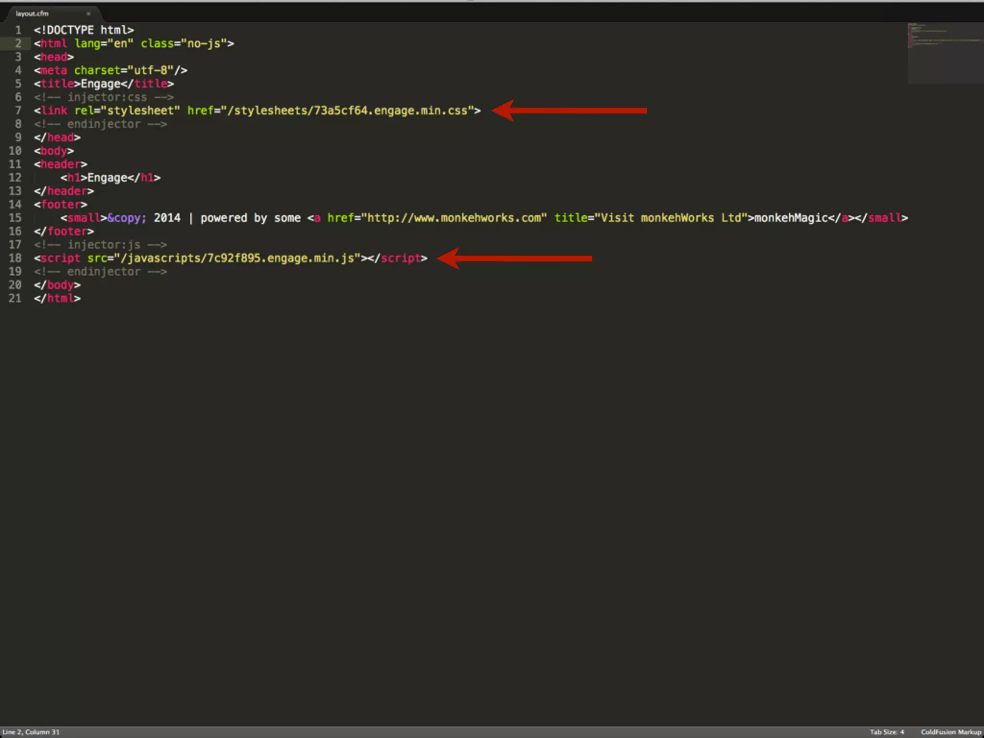Click line number 21 in gutter
Screen dimensions: 984x738
(15, 298)
